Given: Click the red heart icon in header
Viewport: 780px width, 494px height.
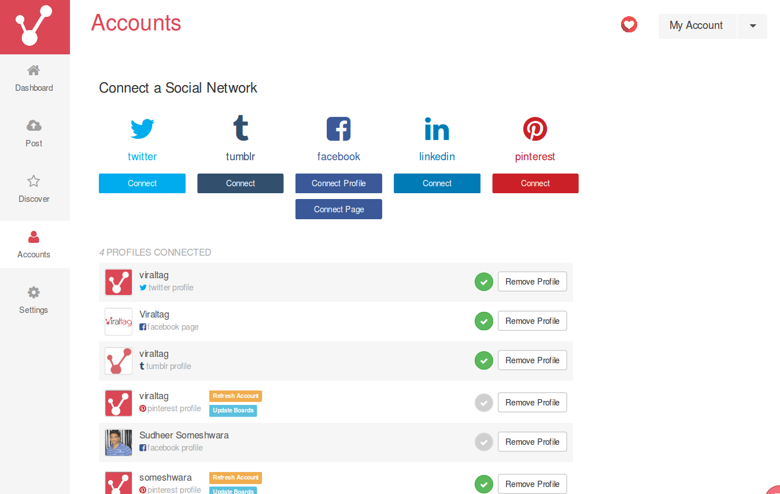Looking at the screenshot, I should click(x=629, y=25).
